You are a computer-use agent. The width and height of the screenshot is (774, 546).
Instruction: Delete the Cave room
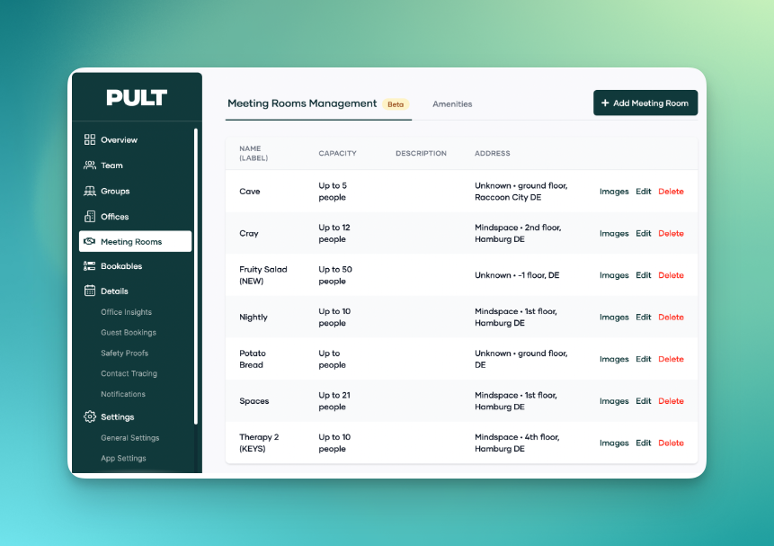671,192
